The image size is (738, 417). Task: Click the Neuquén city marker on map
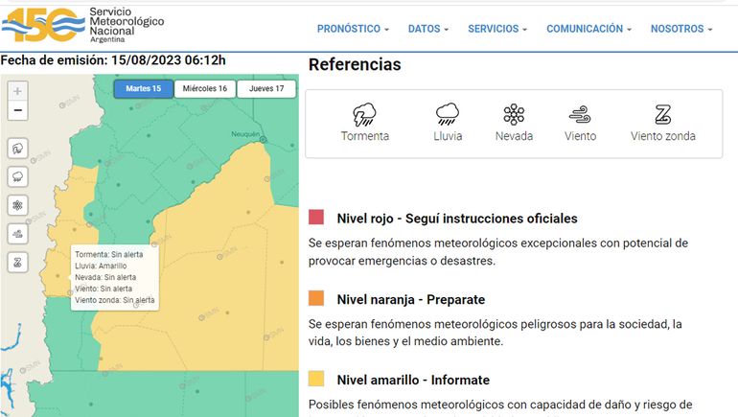[x=264, y=139]
